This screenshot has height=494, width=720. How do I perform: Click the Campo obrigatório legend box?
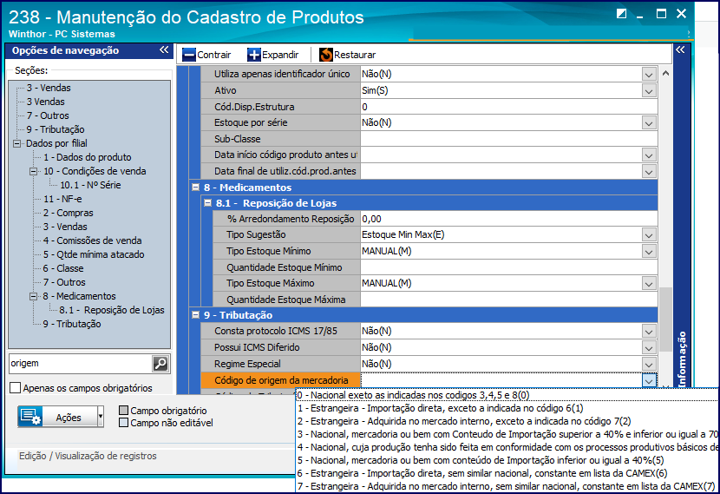[x=123, y=411]
